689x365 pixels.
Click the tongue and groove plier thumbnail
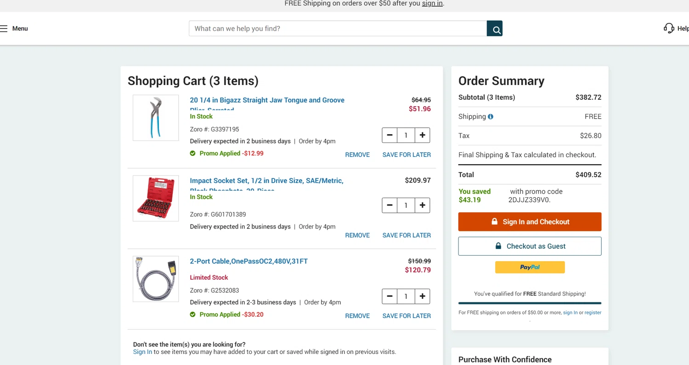[x=156, y=118]
